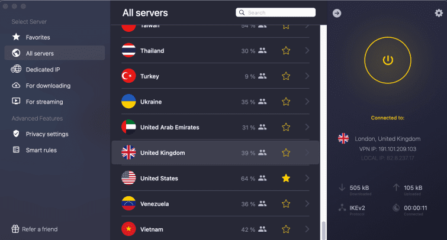Screen dimensions: 447x240
Task: Select the Turkey server name
Action: pyautogui.click(x=149, y=76)
